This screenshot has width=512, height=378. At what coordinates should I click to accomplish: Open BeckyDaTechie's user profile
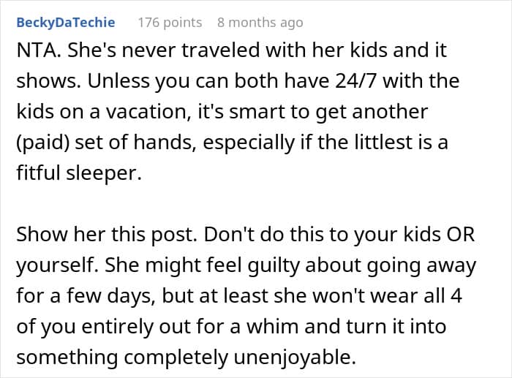pyautogui.click(x=66, y=23)
